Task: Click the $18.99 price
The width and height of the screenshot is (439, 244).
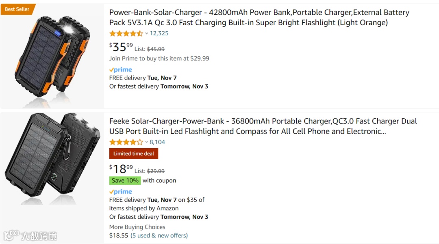Action: point(121,169)
